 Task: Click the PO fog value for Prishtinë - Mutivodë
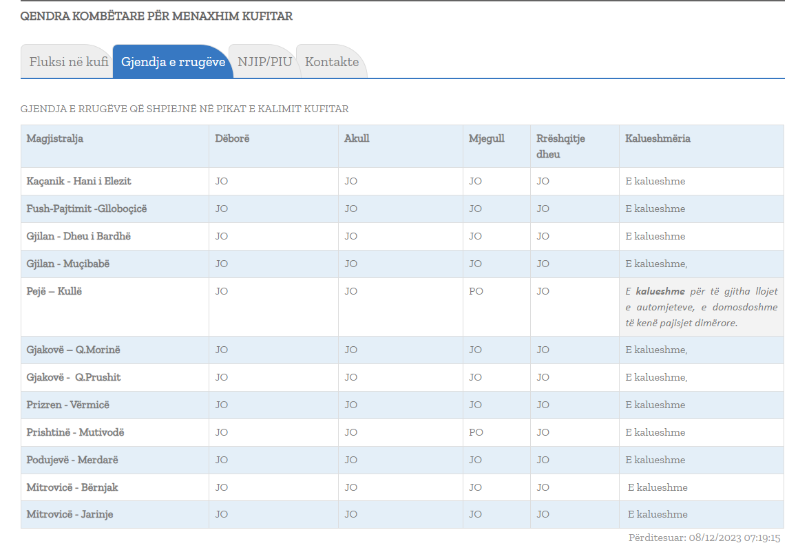(x=476, y=433)
